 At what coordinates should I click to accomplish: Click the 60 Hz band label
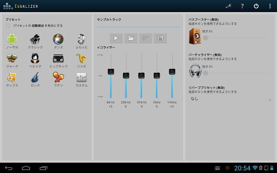[111, 102]
